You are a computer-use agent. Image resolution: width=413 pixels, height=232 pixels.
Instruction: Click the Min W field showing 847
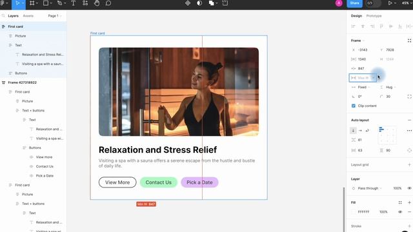click(363, 68)
